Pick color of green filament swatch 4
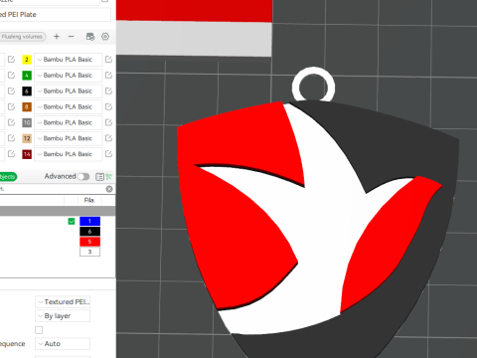This screenshot has width=477, height=358. pyautogui.click(x=27, y=76)
